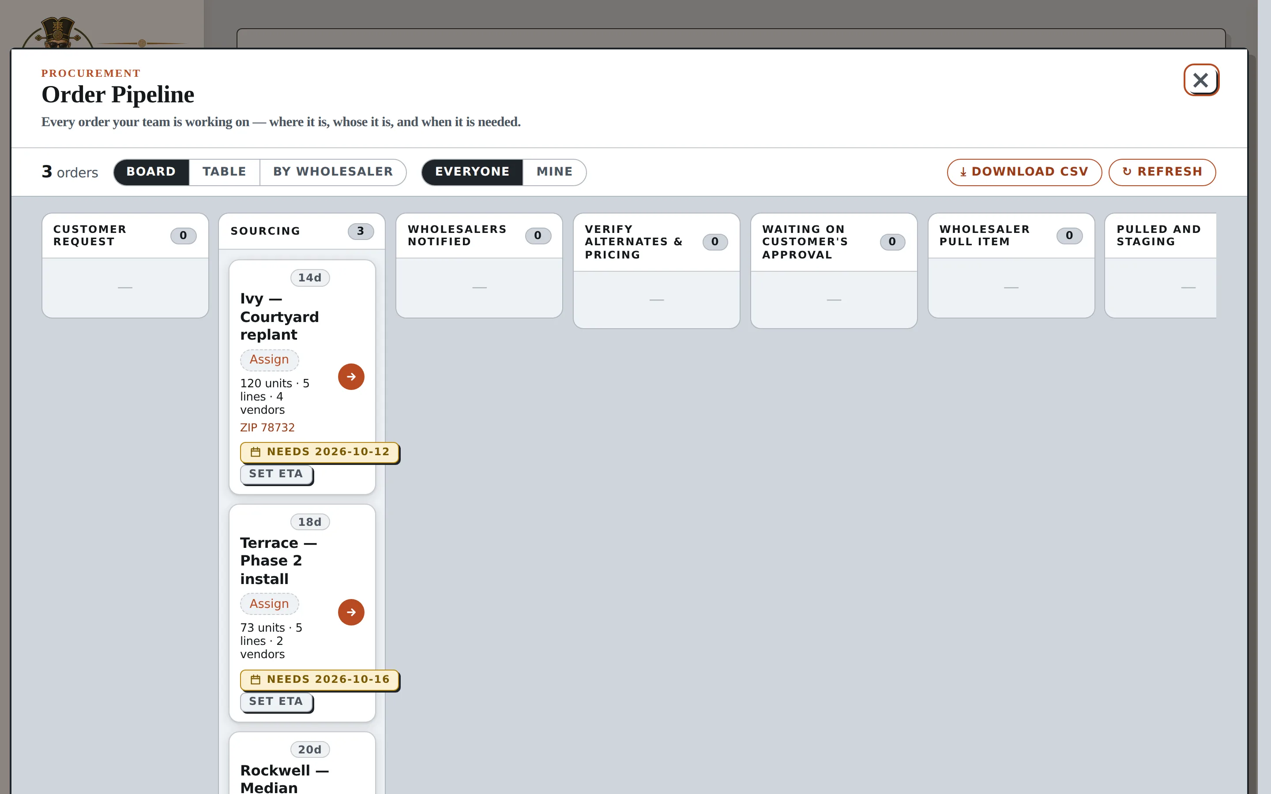Switch to Table view
The height and width of the screenshot is (794, 1271).
[224, 172]
